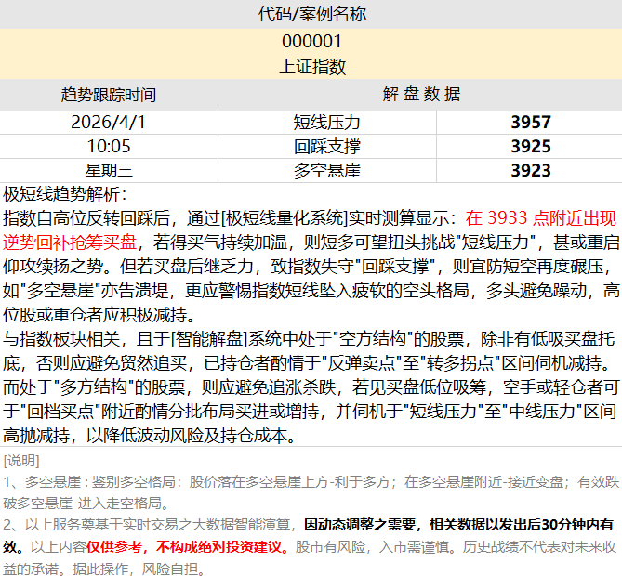Click the date cell 2026/4/1
The height and width of the screenshot is (576, 622).
[x=109, y=122]
